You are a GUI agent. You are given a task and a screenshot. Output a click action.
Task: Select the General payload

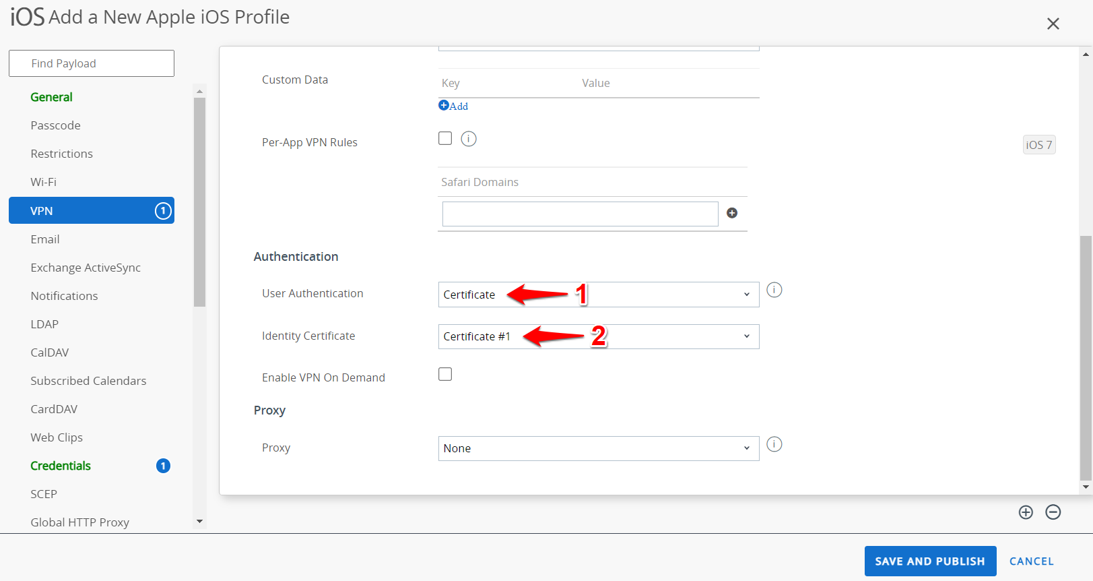coord(52,97)
